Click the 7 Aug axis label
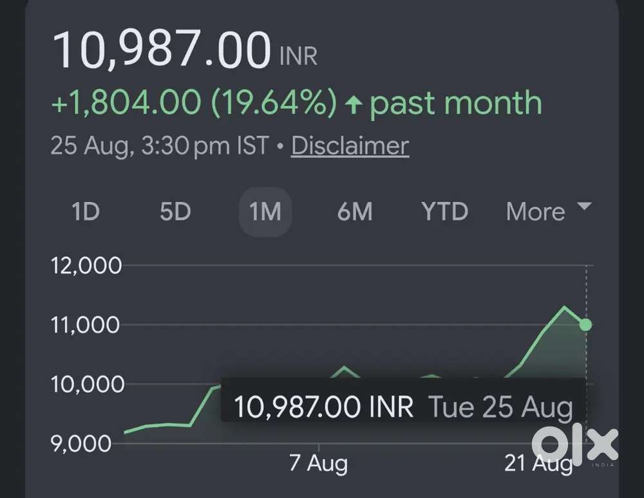This screenshot has height=498, width=644. [318, 463]
